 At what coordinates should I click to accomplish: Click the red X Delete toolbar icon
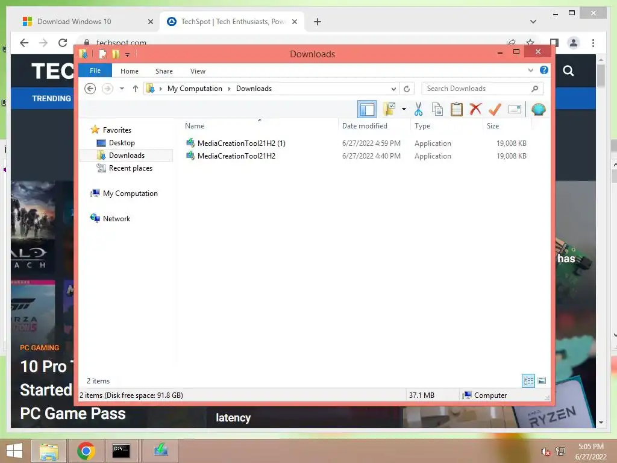[476, 109]
